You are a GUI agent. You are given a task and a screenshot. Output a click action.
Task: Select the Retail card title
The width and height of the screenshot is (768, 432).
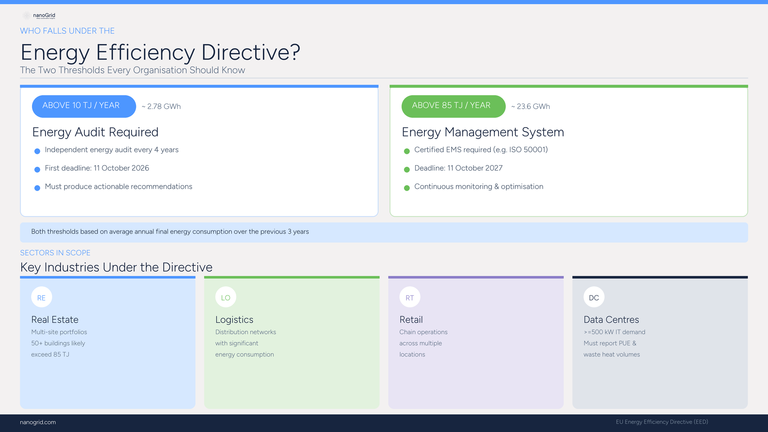(x=411, y=320)
